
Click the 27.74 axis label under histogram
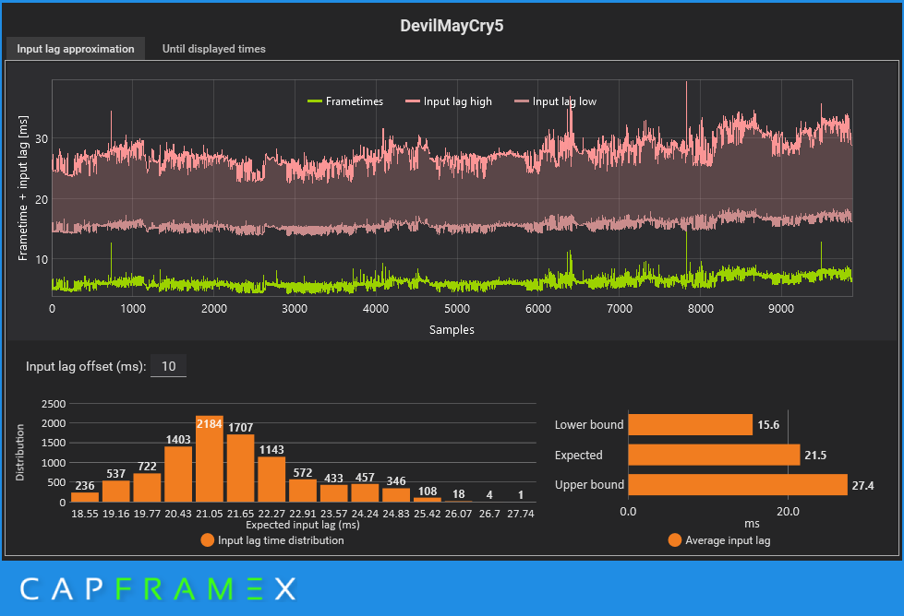521,514
